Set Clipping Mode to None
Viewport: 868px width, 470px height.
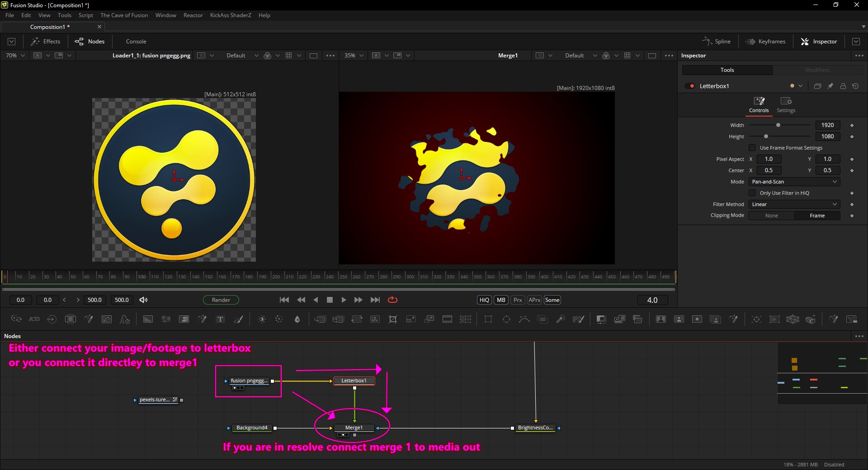coord(771,216)
